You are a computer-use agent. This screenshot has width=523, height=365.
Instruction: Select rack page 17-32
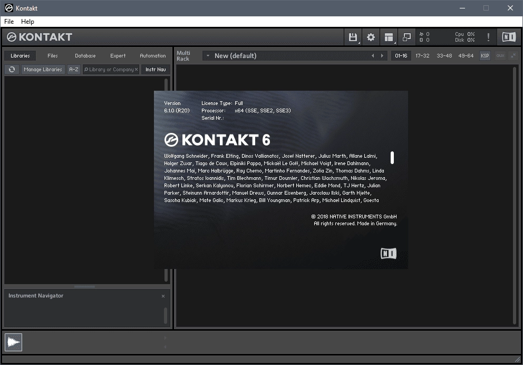(422, 56)
